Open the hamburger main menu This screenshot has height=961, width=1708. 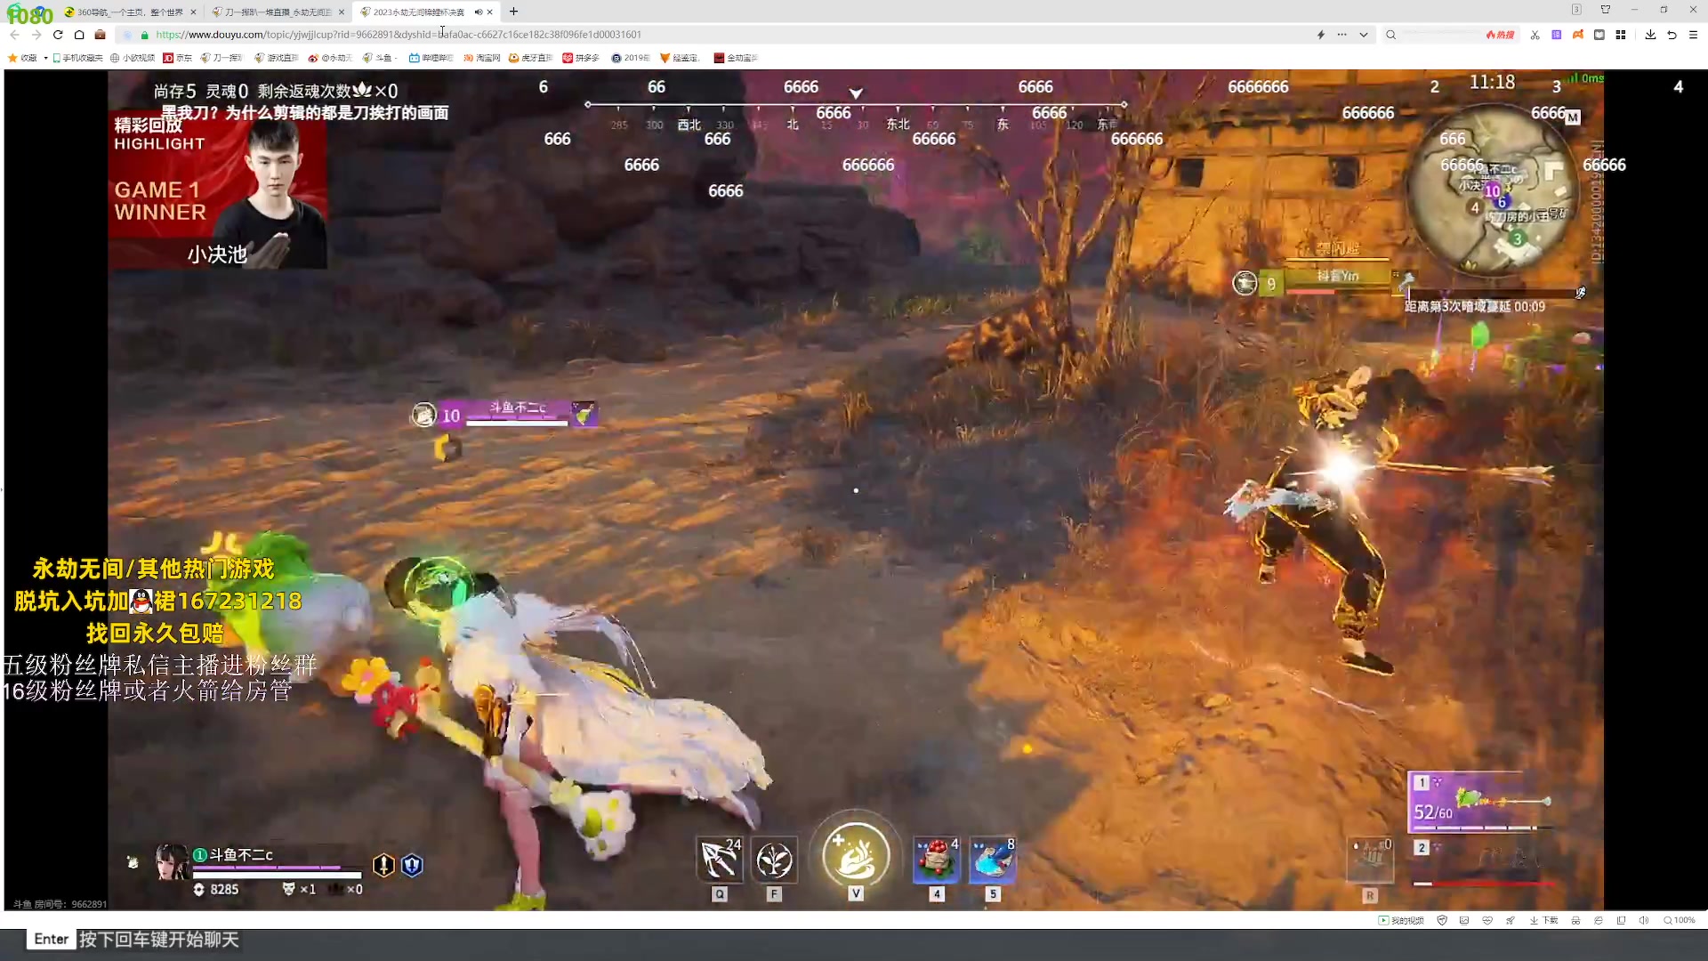pyautogui.click(x=1693, y=35)
